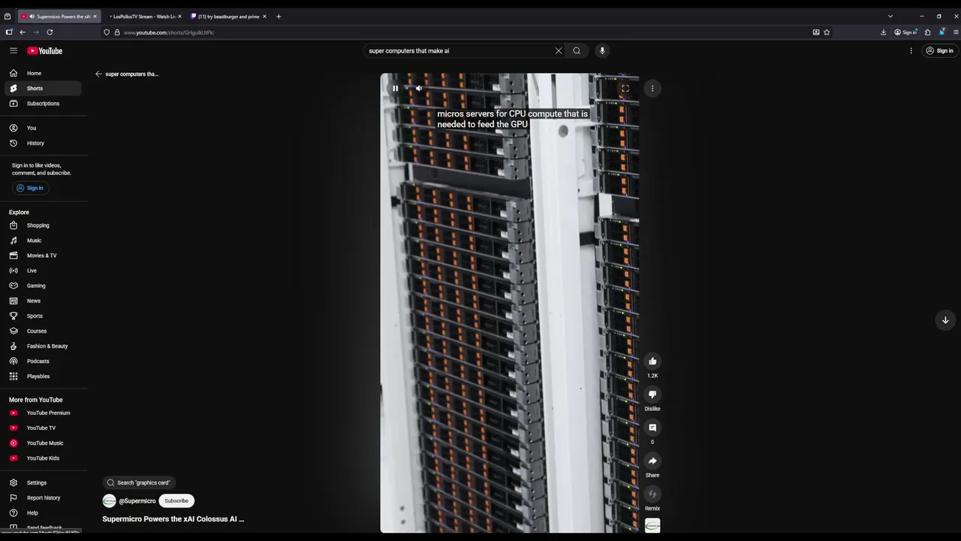
Task: Click the browser URL address bar
Action: point(458,32)
